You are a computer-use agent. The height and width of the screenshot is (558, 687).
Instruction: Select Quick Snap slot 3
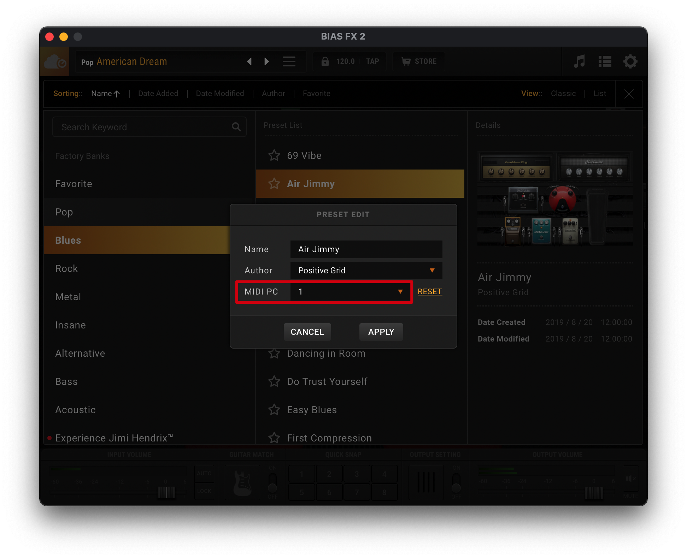(357, 474)
